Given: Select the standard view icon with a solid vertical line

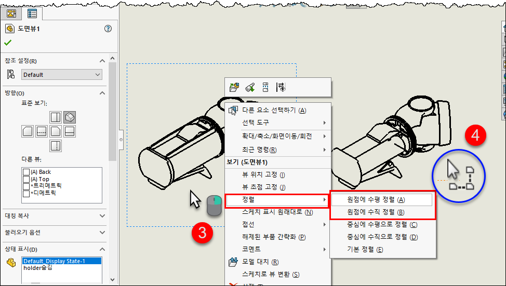Looking at the screenshot, I should (x=56, y=117).
